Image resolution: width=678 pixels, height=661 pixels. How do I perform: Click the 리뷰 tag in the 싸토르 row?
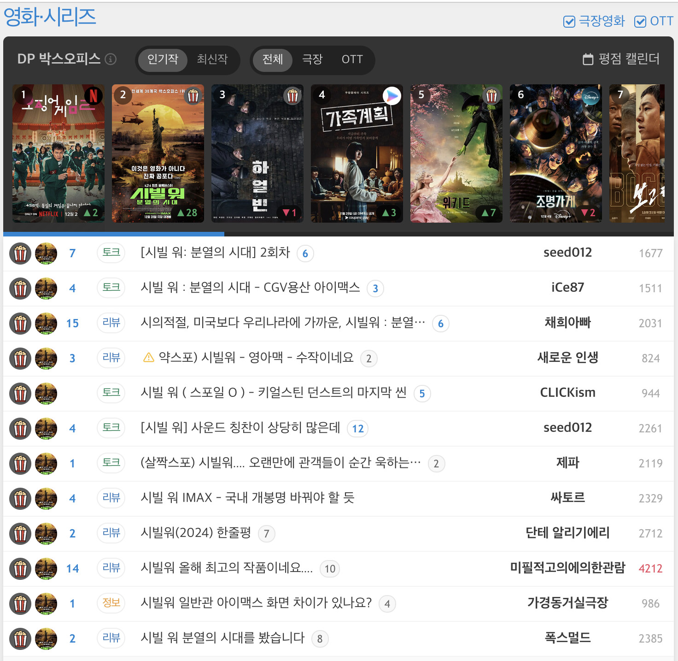click(x=111, y=498)
